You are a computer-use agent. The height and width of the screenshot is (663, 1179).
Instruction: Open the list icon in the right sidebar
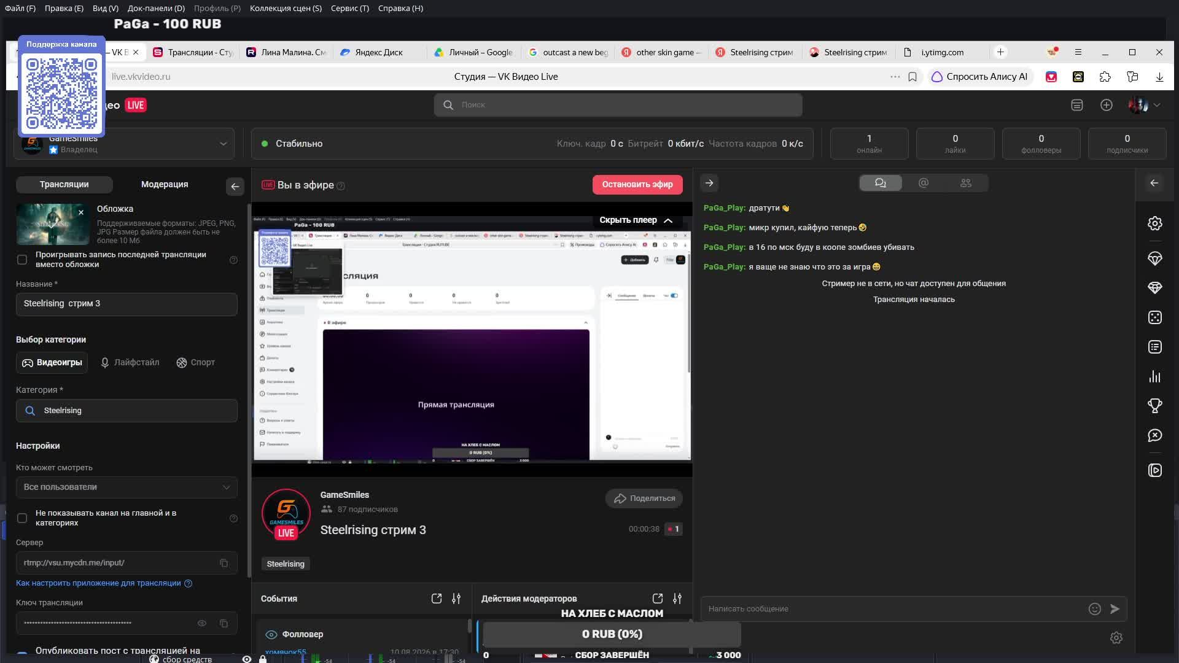[1154, 347]
